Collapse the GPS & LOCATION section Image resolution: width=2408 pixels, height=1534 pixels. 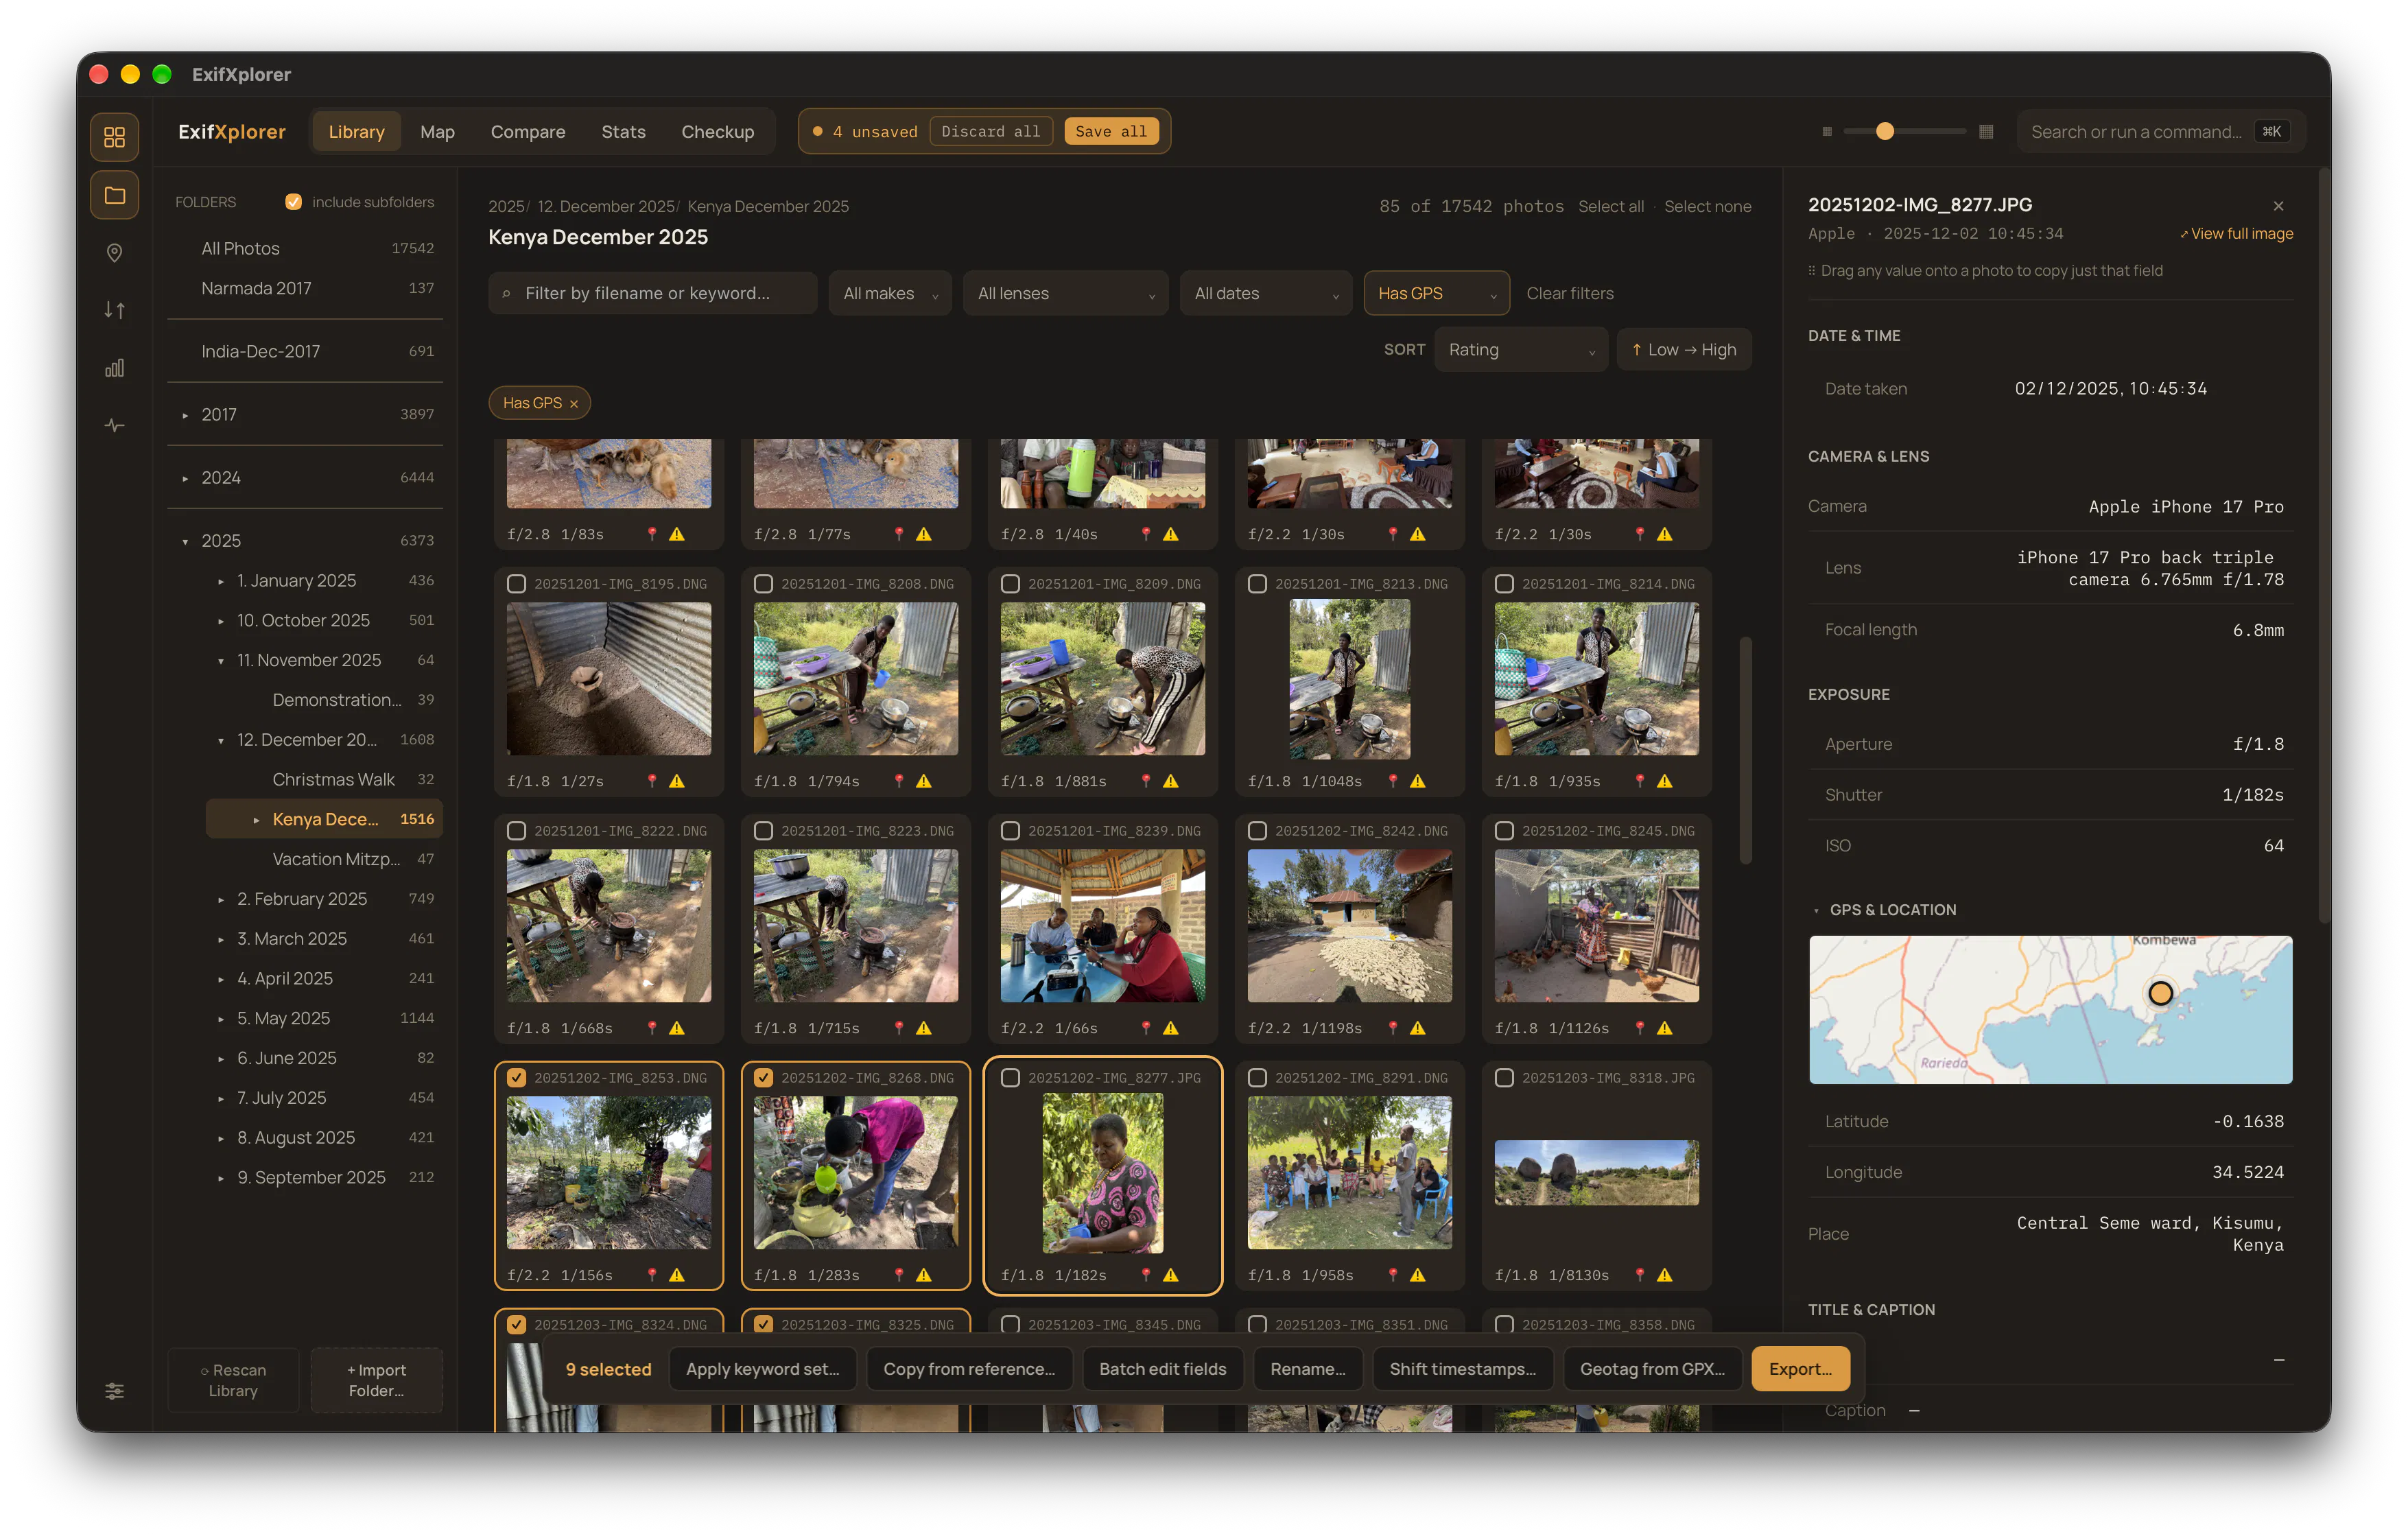[x=1816, y=910]
